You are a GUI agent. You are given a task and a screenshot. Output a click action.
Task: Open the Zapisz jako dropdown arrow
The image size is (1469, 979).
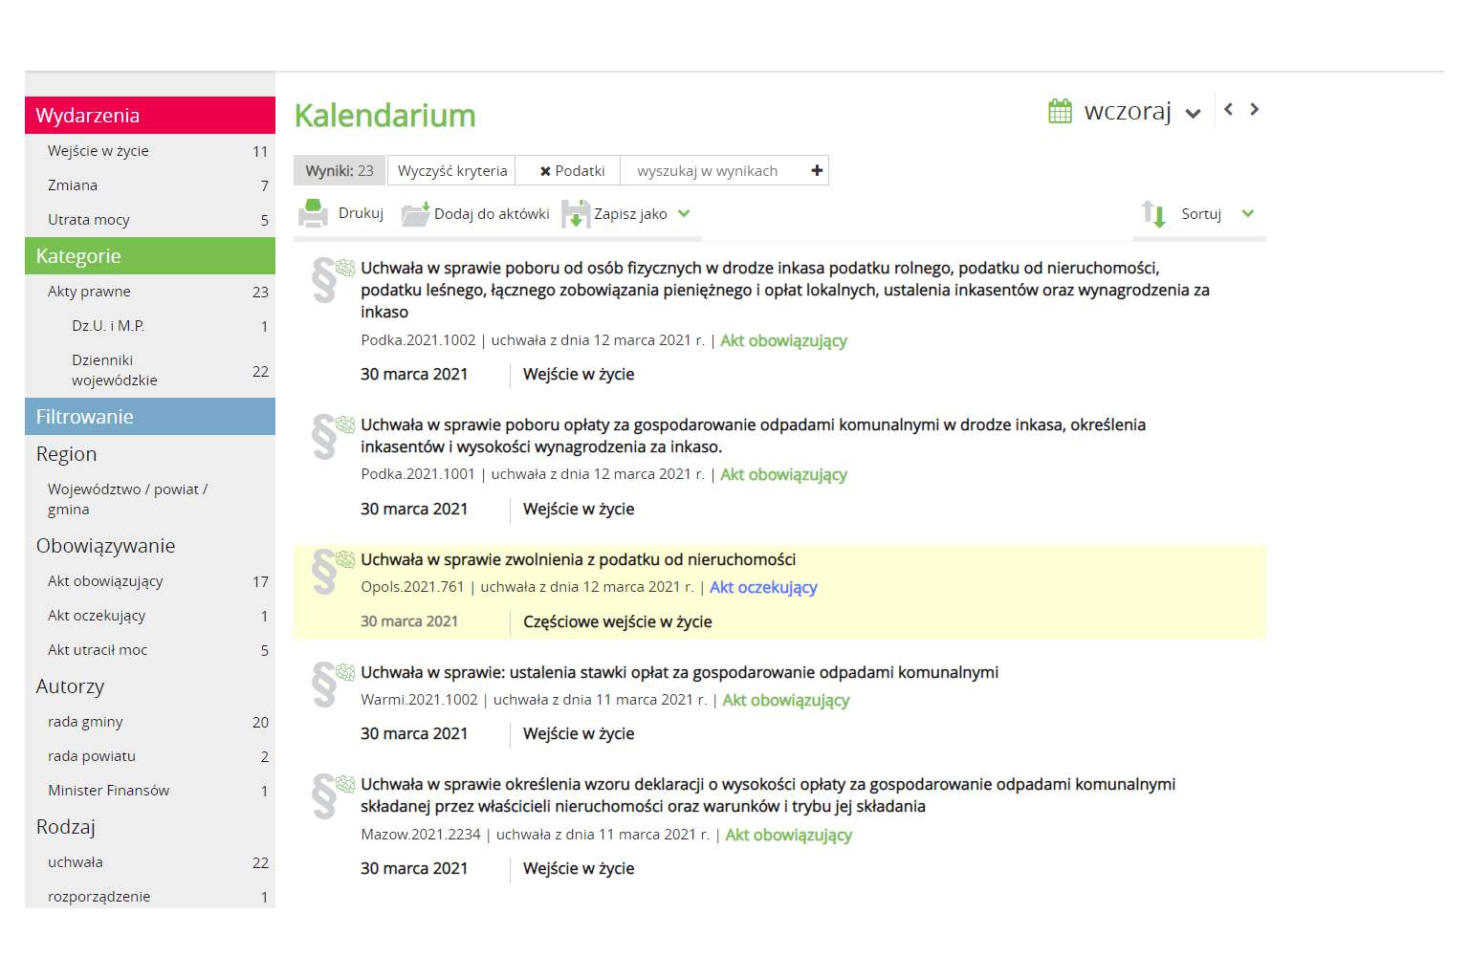click(x=684, y=213)
